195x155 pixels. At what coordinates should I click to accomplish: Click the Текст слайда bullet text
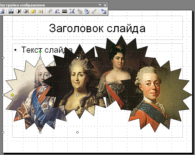click(x=47, y=50)
